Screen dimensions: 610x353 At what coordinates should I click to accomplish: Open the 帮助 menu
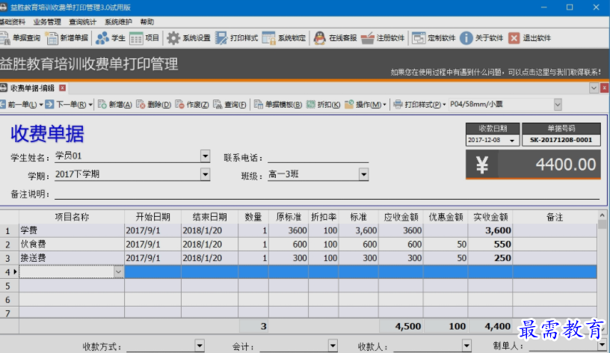pos(147,22)
